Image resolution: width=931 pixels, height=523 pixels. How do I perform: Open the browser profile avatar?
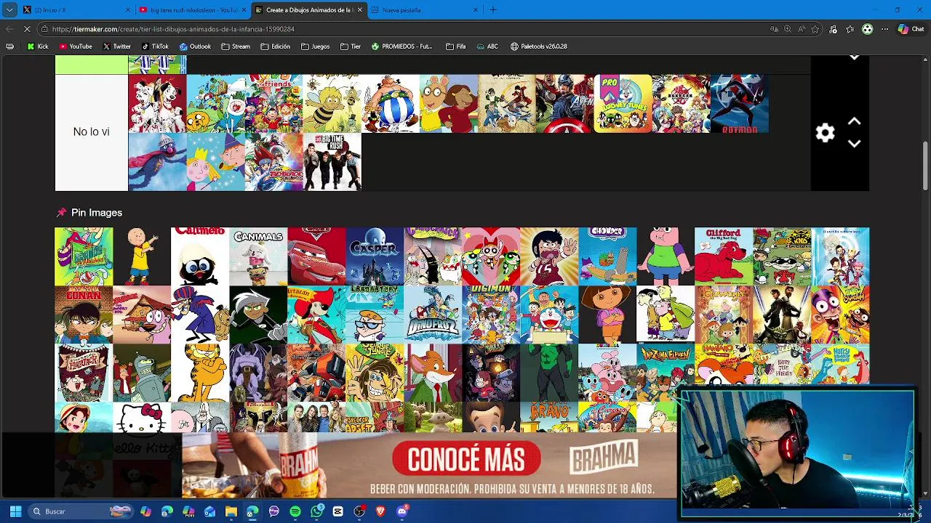tap(867, 29)
